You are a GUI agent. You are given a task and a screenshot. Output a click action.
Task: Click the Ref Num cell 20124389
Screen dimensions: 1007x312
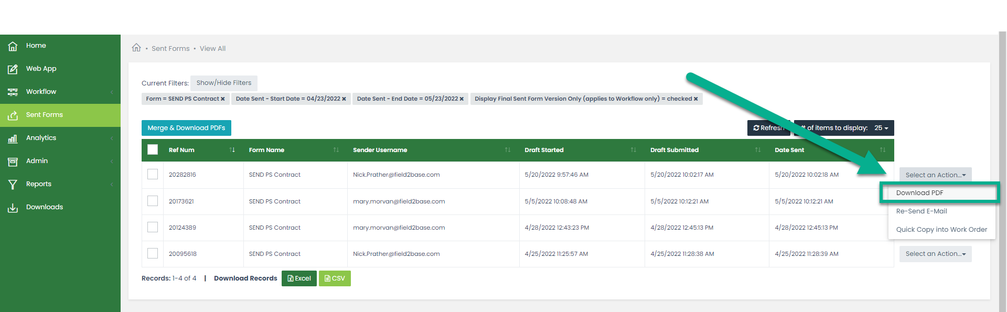(x=183, y=228)
